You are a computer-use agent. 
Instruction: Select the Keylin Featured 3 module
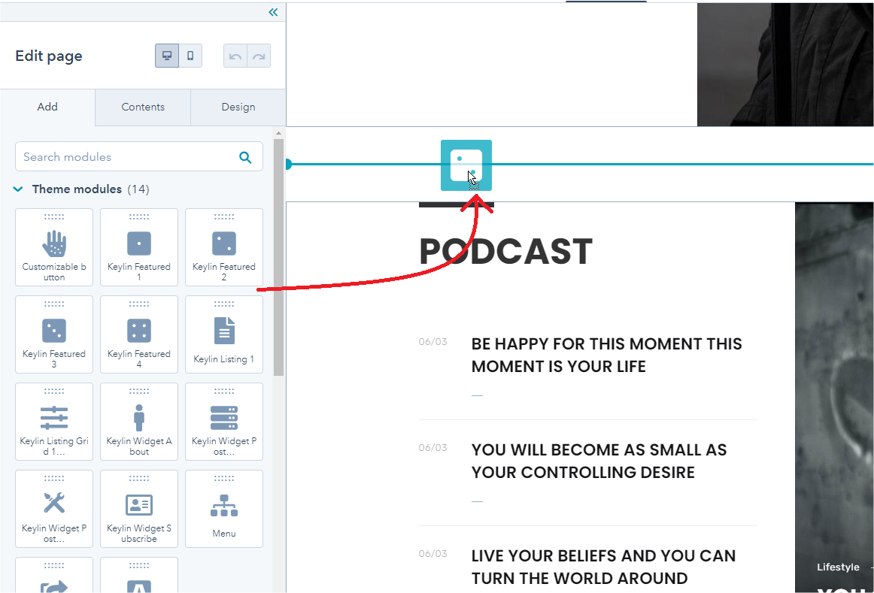(x=54, y=334)
